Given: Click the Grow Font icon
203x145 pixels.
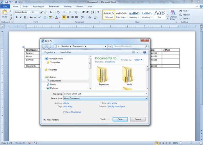Looking at the screenshot, I should pyautogui.click(x=41, y=12).
